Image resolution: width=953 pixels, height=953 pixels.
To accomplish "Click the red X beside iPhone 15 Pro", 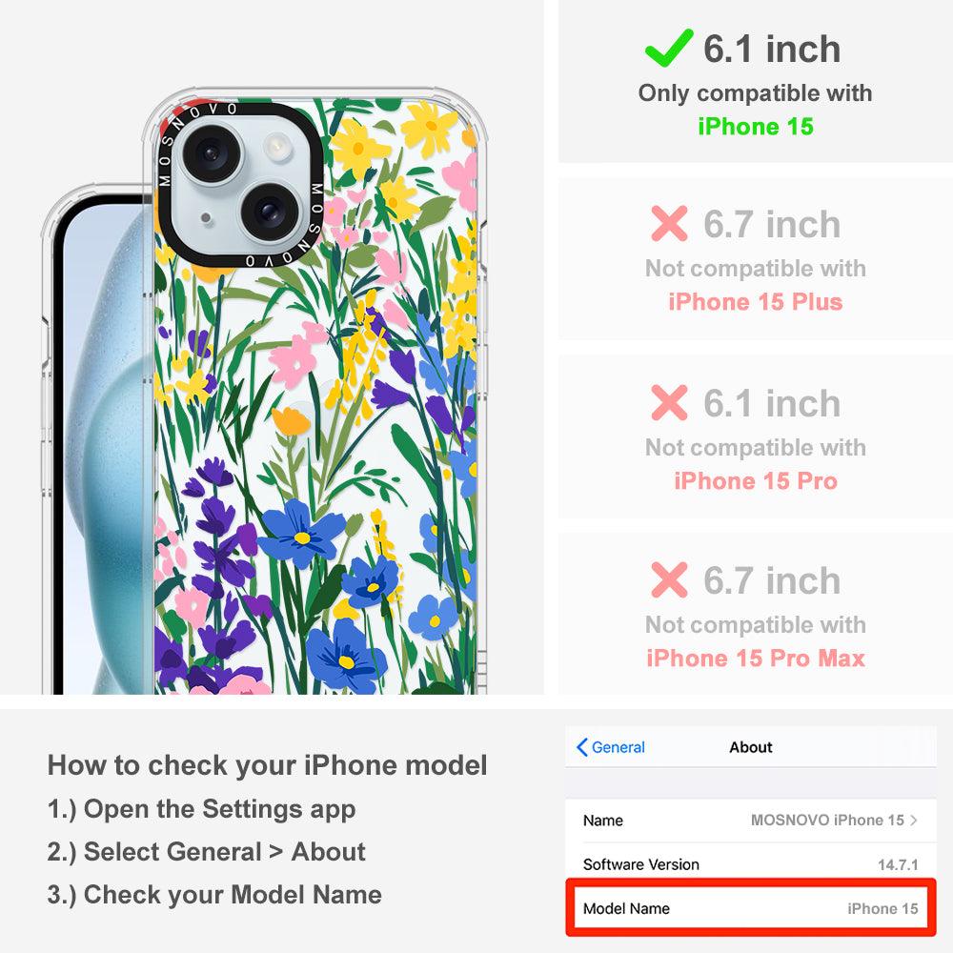I will [669, 402].
